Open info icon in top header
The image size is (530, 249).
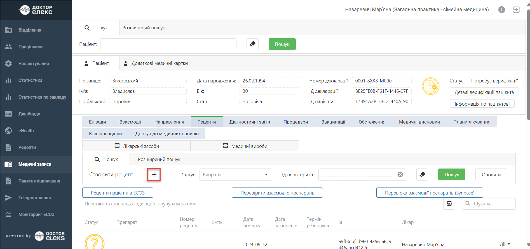(501, 10)
